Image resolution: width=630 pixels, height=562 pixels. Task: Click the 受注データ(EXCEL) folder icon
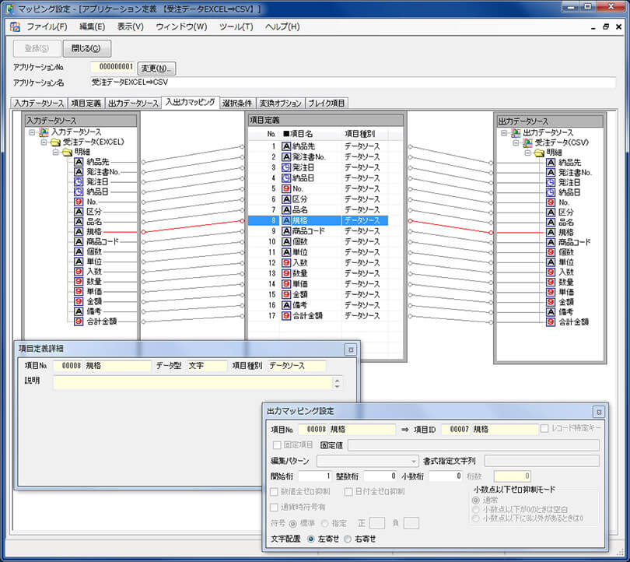tap(55, 142)
